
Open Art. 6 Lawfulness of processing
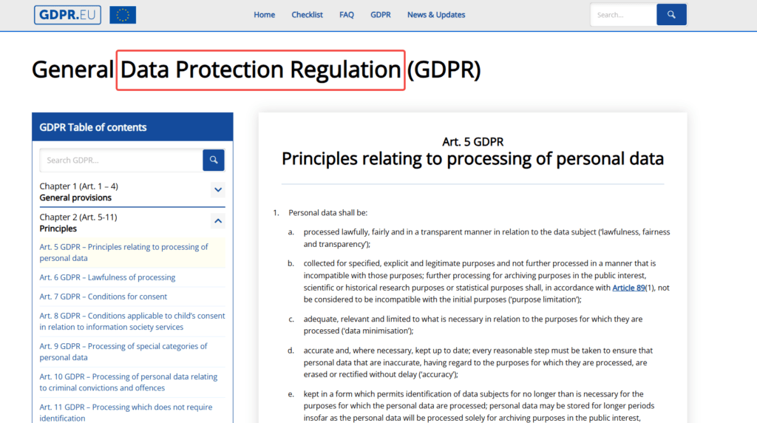[107, 277]
